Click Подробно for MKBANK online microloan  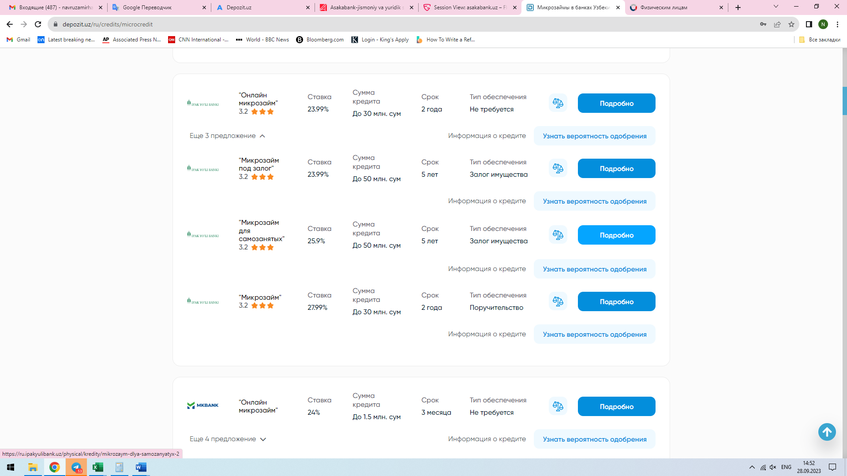pyautogui.click(x=616, y=406)
